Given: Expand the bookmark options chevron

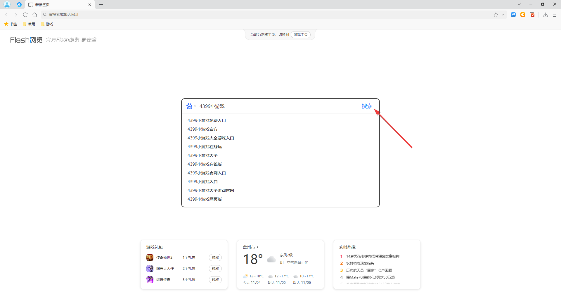Looking at the screenshot, I should coord(503,14).
